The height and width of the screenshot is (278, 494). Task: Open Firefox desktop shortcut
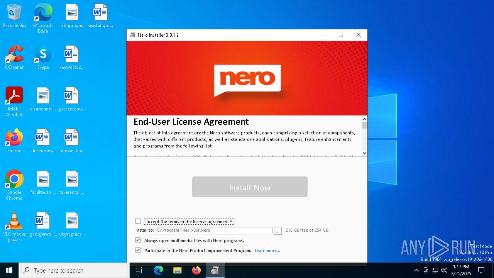pyautogui.click(x=14, y=141)
